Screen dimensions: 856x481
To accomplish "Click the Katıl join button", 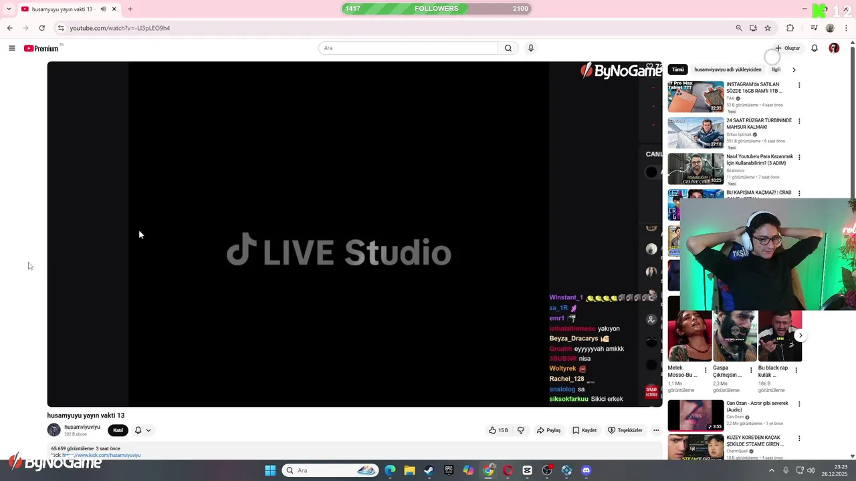I will tap(118, 430).
